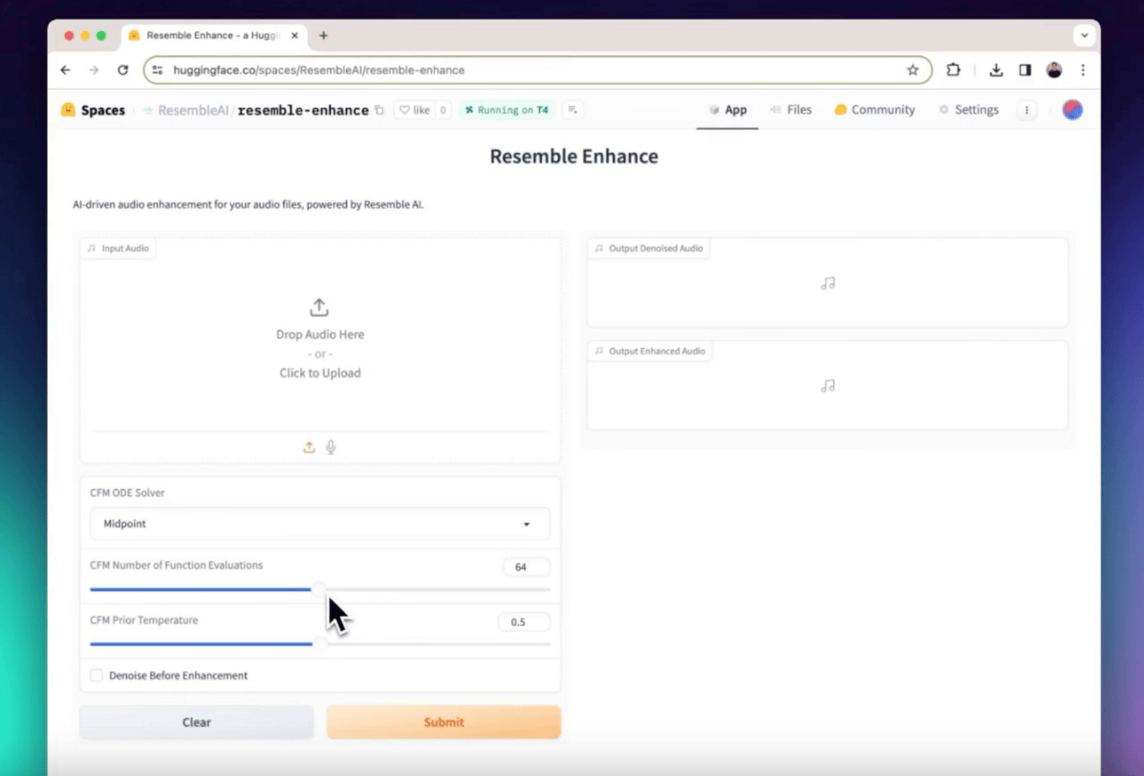Open the space three-dot options menu

tap(1027, 110)
